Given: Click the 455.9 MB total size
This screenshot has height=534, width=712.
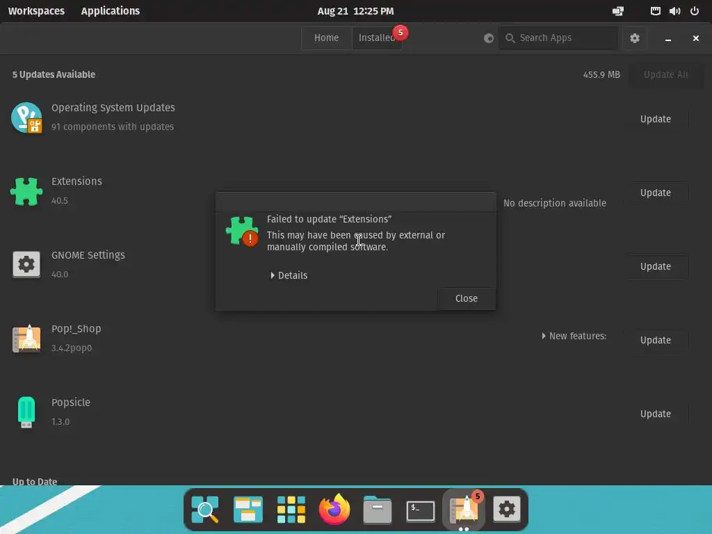Looking at the screenshot, I should 601,74.
